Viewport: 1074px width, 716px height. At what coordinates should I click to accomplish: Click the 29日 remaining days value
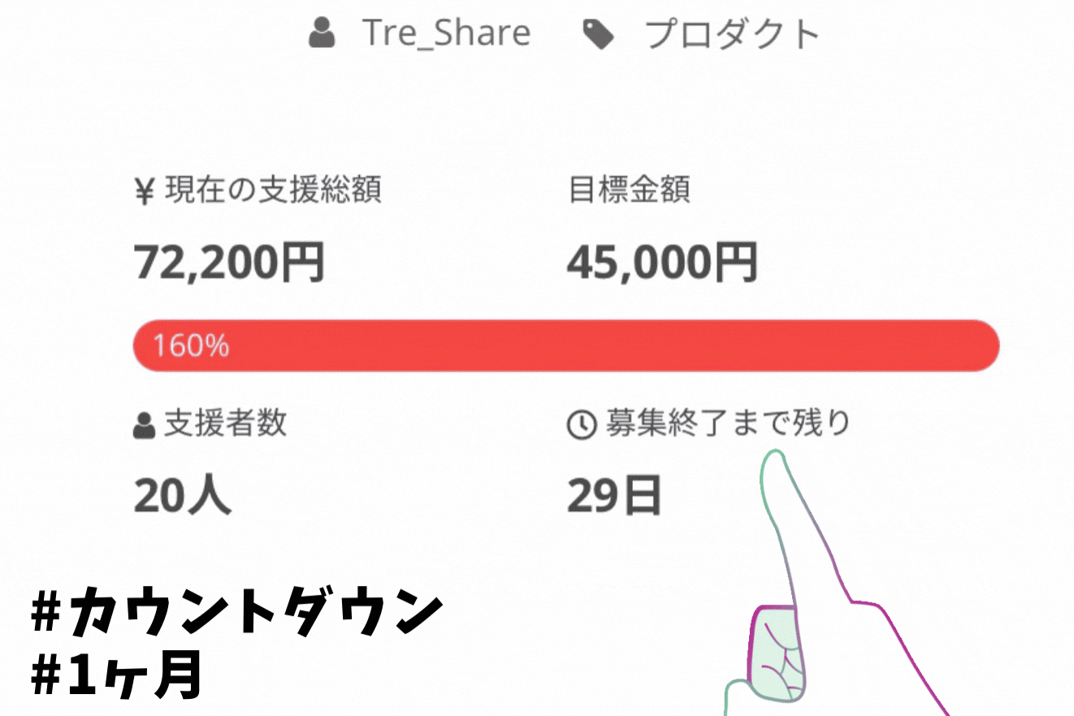click(613, 496)
